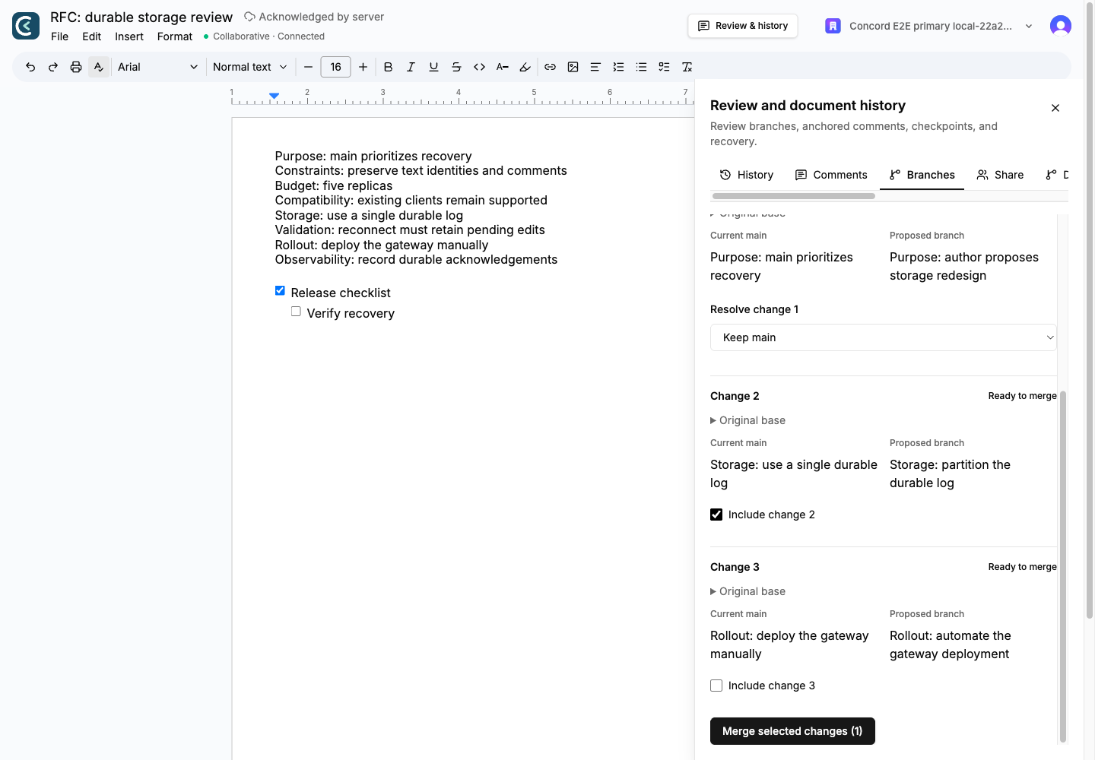Select the highlight color tool
Image resolution: width=1095 pixels, height=760 pixels.
click(525, 67)
